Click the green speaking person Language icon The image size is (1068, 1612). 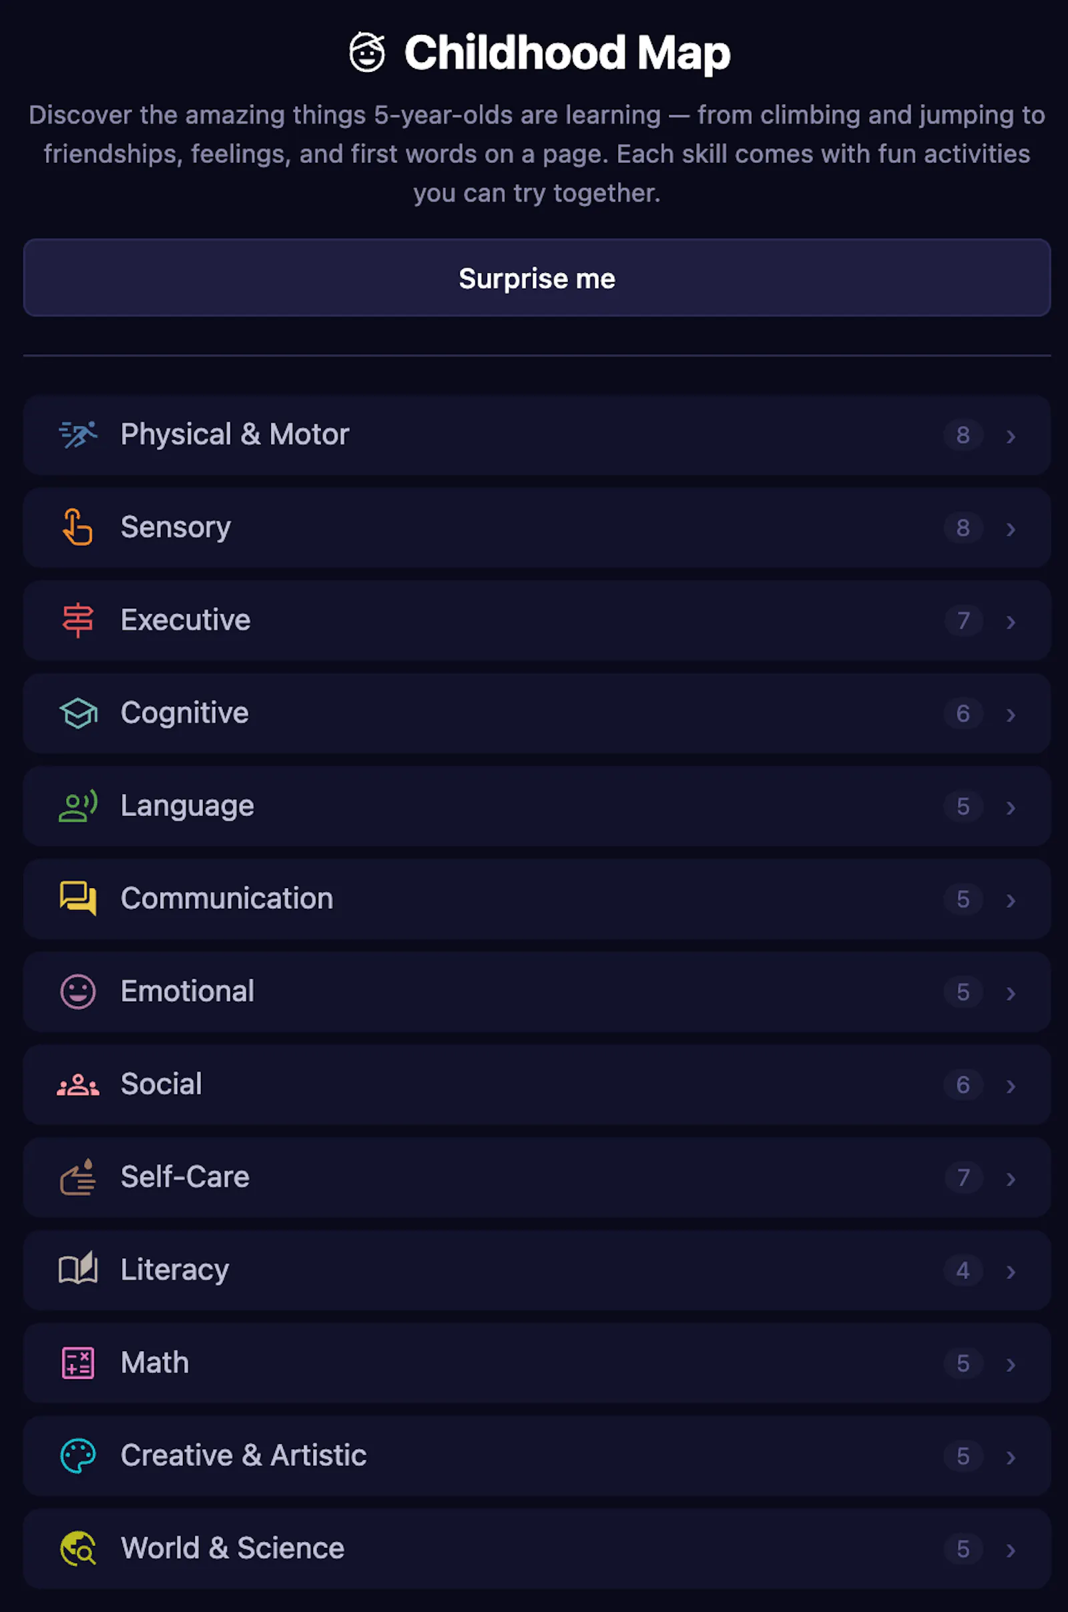point(77,806)
